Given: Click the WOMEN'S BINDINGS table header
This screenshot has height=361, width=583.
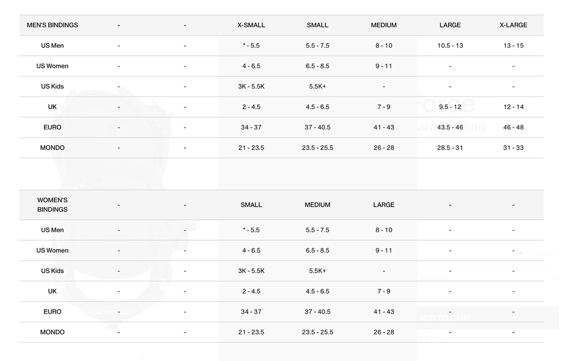Looking at the screenshot, I should coord(52,205).
